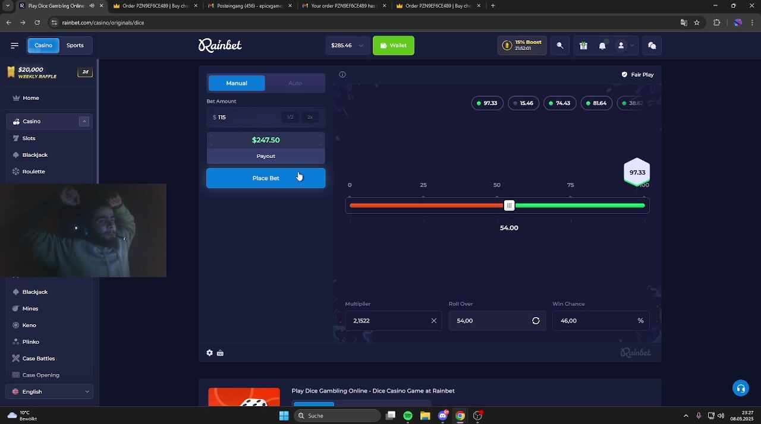Screen dimensions: 761x424
Task: Open the taskbar volume control
Action: click(x=721, y=416)
